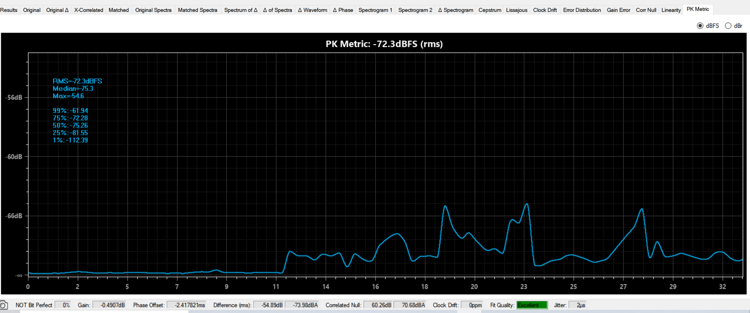750x313 pixels.
Task: Show the Error Distribution tab
Action: 582,10
